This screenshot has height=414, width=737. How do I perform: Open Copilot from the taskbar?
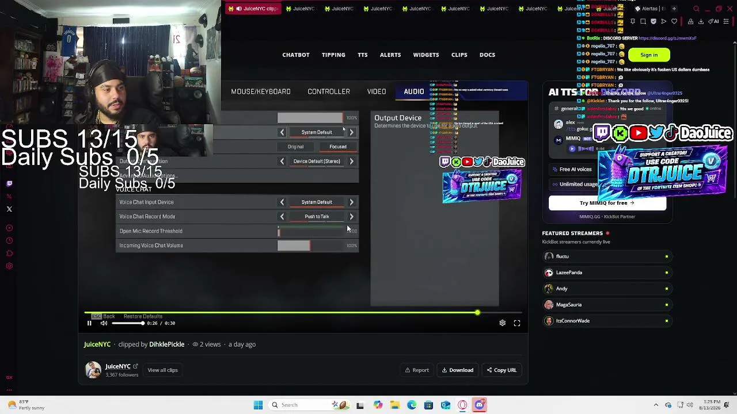pyautogui.click(x=377, y=405)
